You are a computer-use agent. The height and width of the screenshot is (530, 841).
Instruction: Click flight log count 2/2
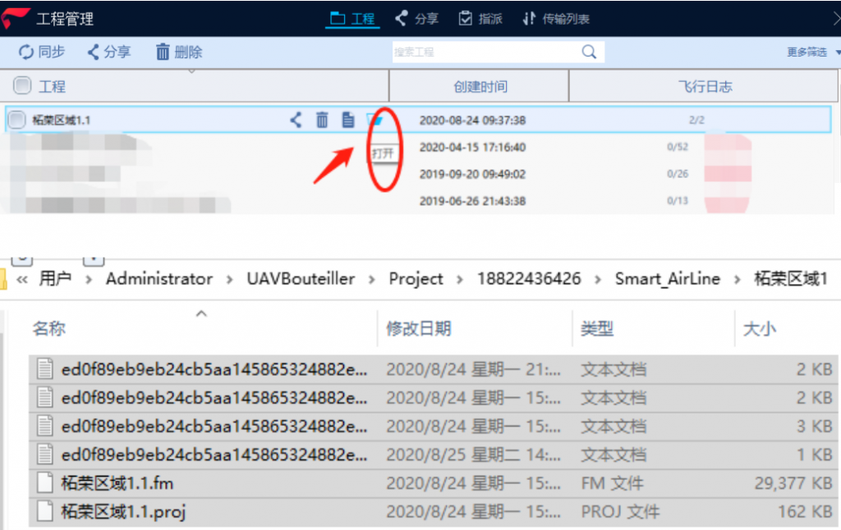click(x=696, y=120)
